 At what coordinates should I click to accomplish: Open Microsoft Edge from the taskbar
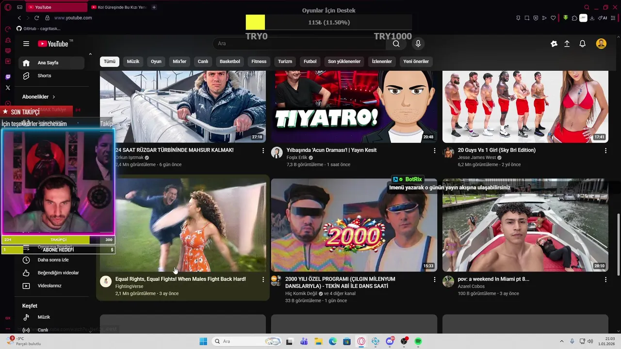pos(333,341)
